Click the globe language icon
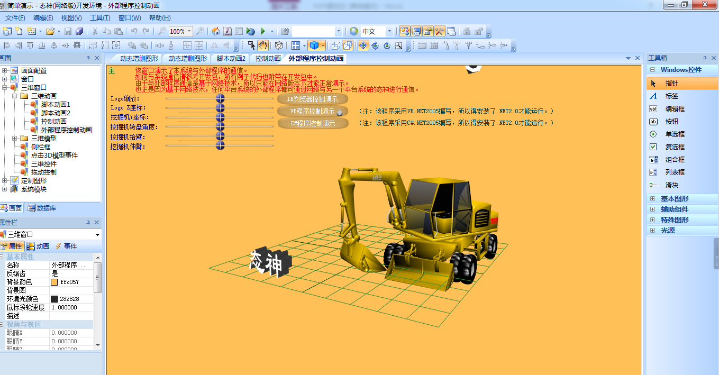 click(354, 32)
